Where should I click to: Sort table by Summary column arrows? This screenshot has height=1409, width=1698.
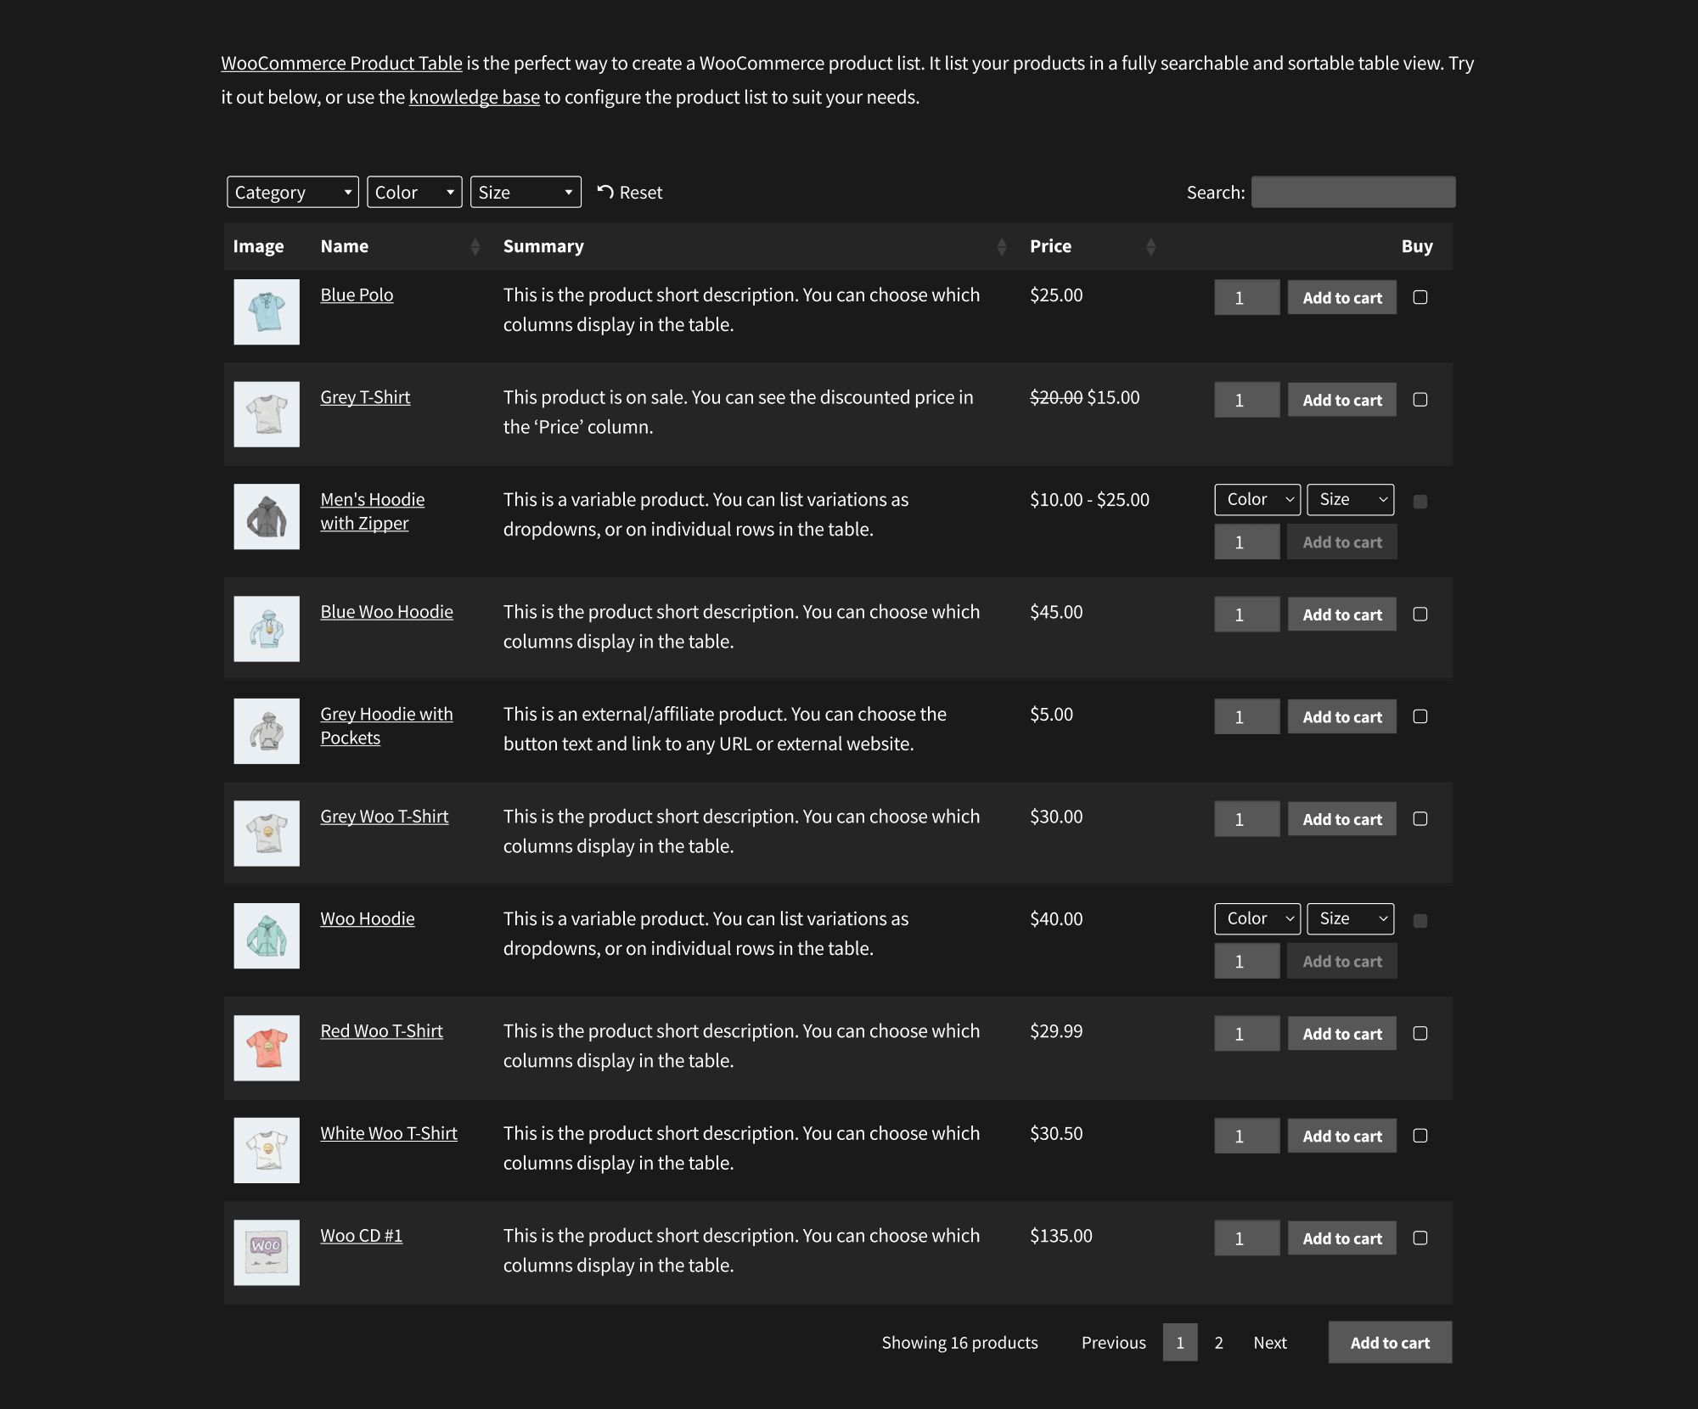[1002, 246]
